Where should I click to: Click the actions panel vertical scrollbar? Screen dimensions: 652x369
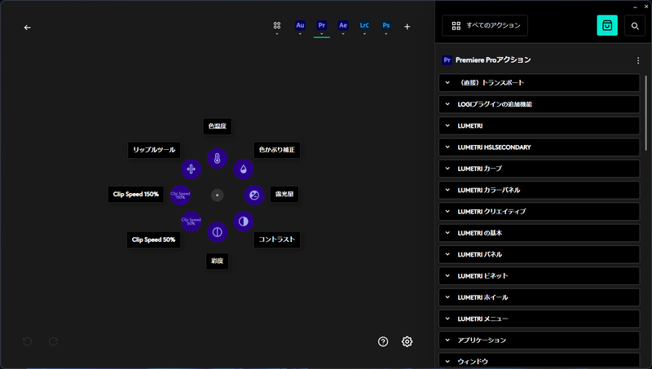tap(645, 112)
